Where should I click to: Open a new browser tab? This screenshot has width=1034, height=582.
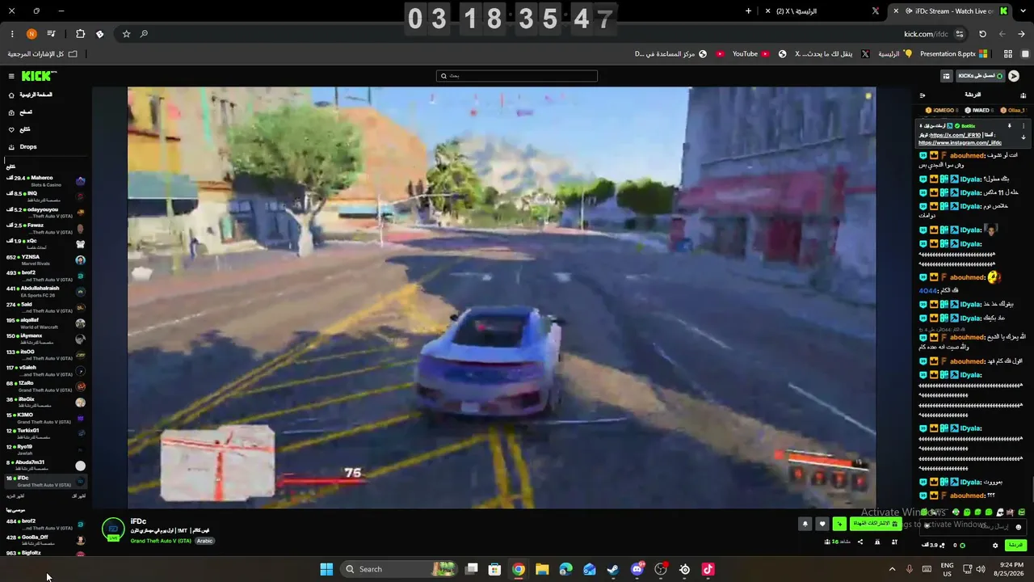[748, 11]
